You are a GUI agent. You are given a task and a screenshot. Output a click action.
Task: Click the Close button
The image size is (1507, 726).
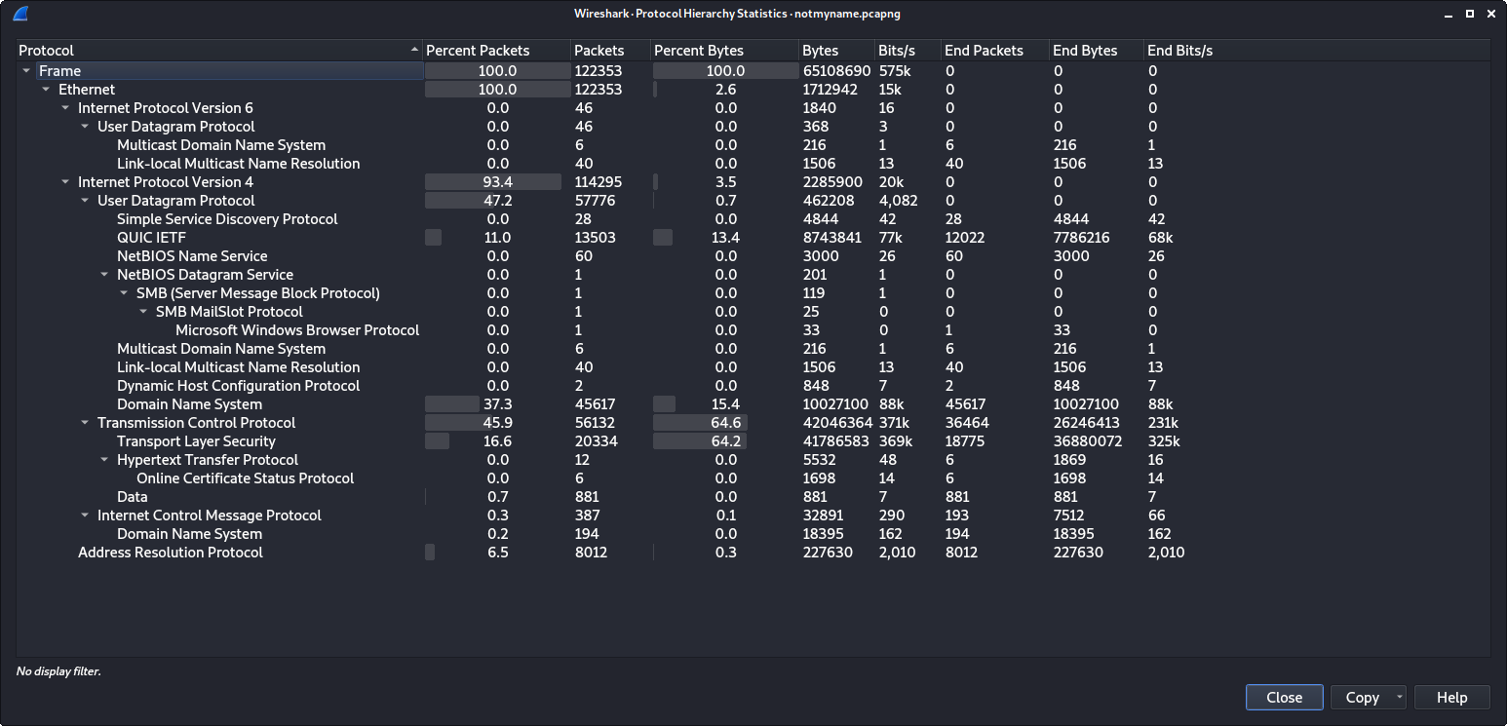coord(1284,698)
